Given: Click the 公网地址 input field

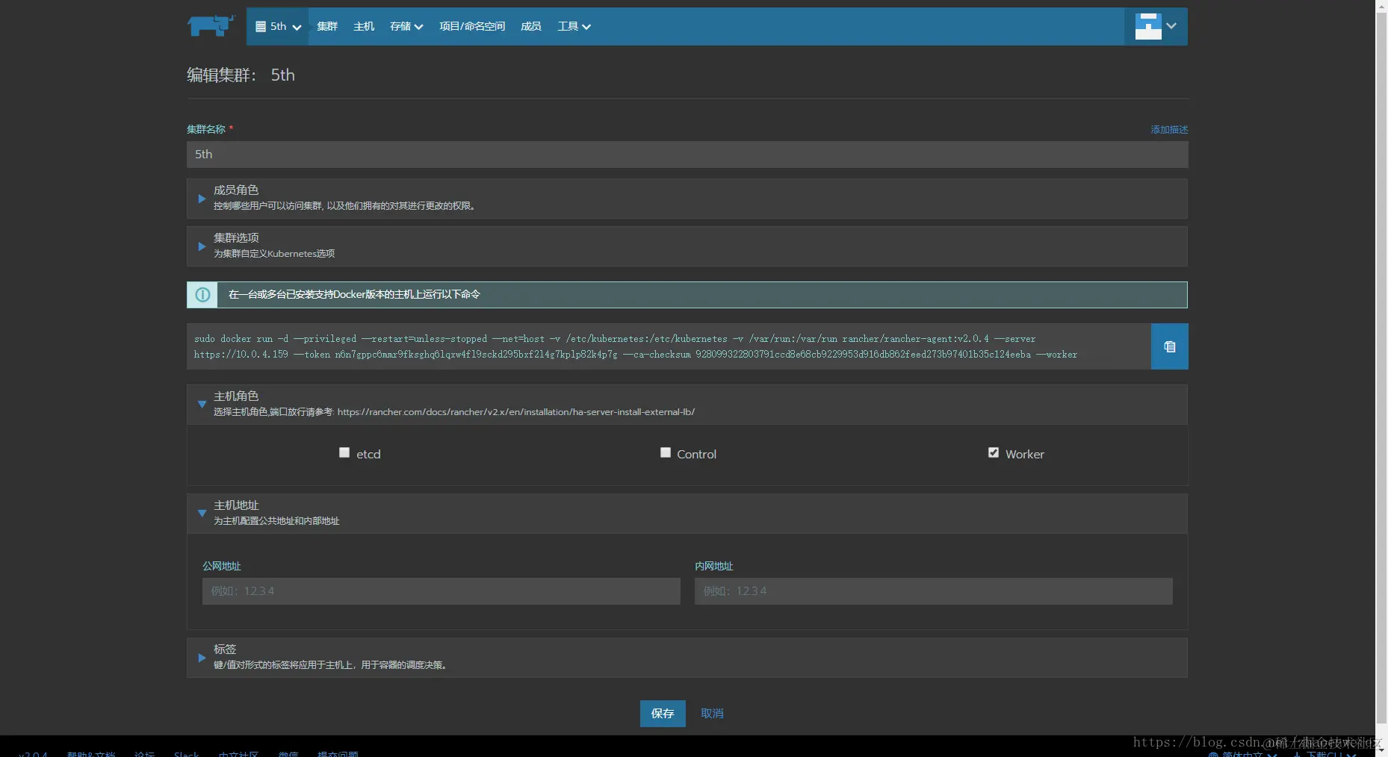Looking at the screenshot, I should [441, 591].
